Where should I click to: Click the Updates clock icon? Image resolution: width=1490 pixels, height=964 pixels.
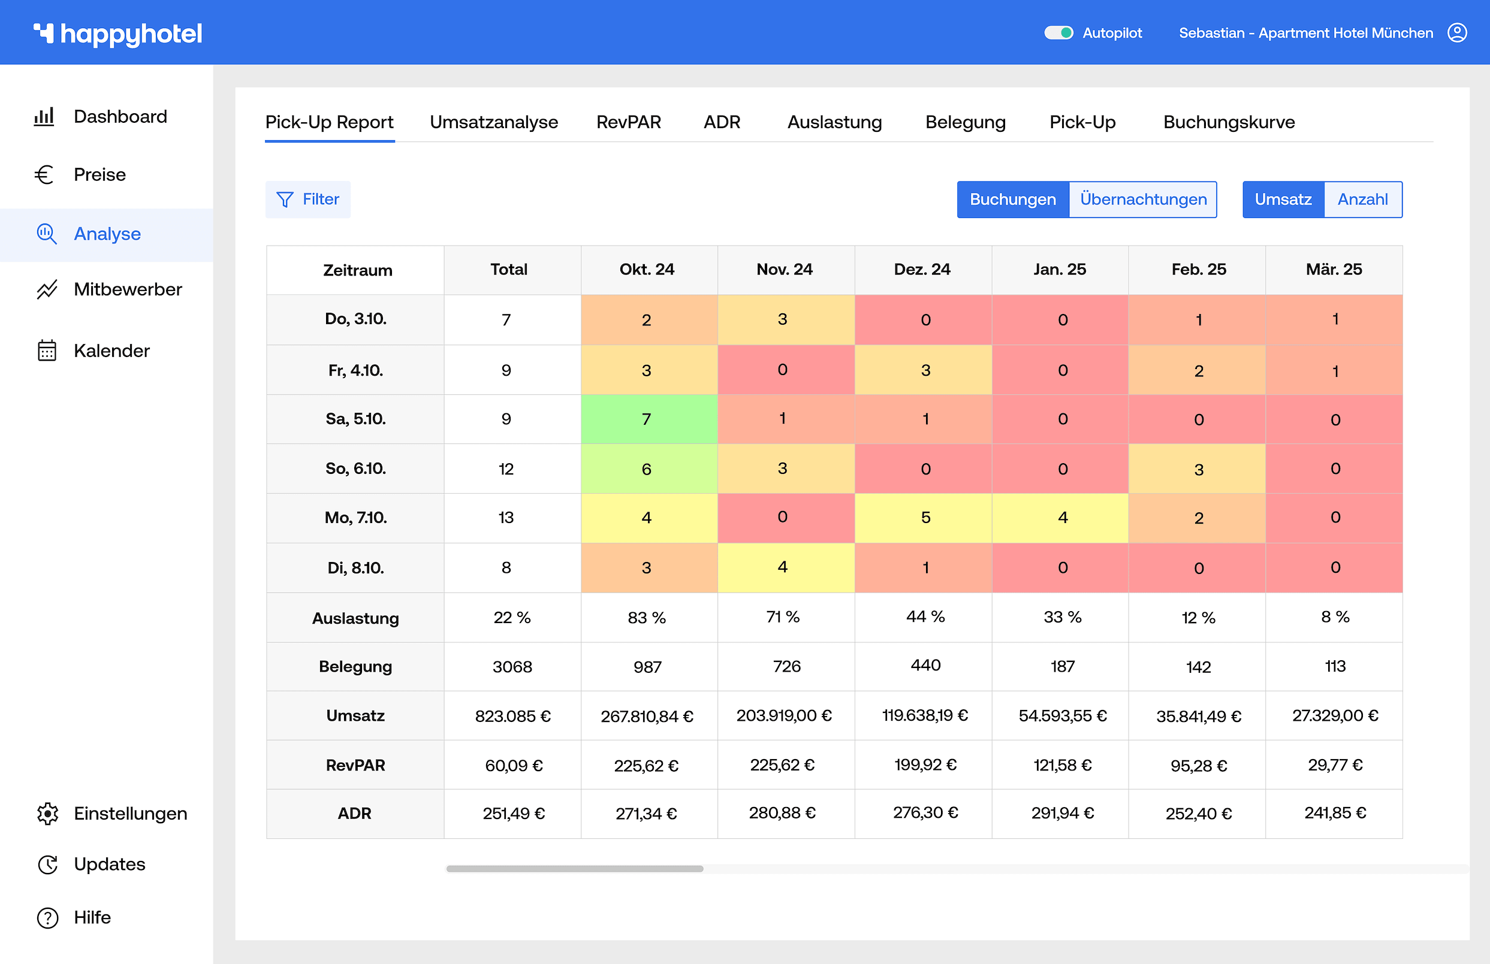click(47, 865)
